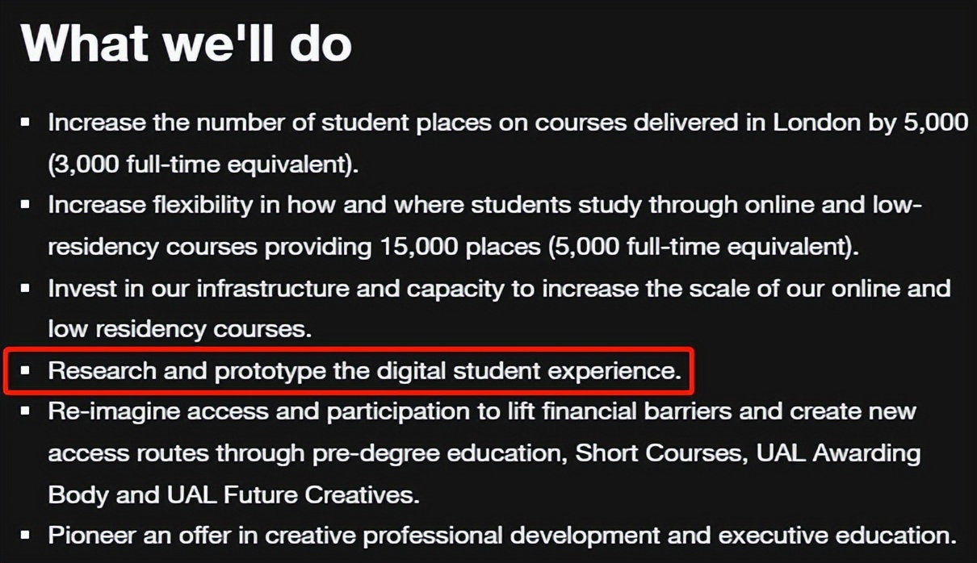
Task: Click the "(3,000 full-time equivalent)" text
Action: (203, 165)
